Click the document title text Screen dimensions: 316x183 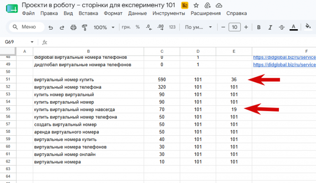(98, 5)
